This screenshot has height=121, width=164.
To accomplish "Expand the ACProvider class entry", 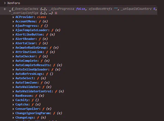I will [x=13, y=17].
